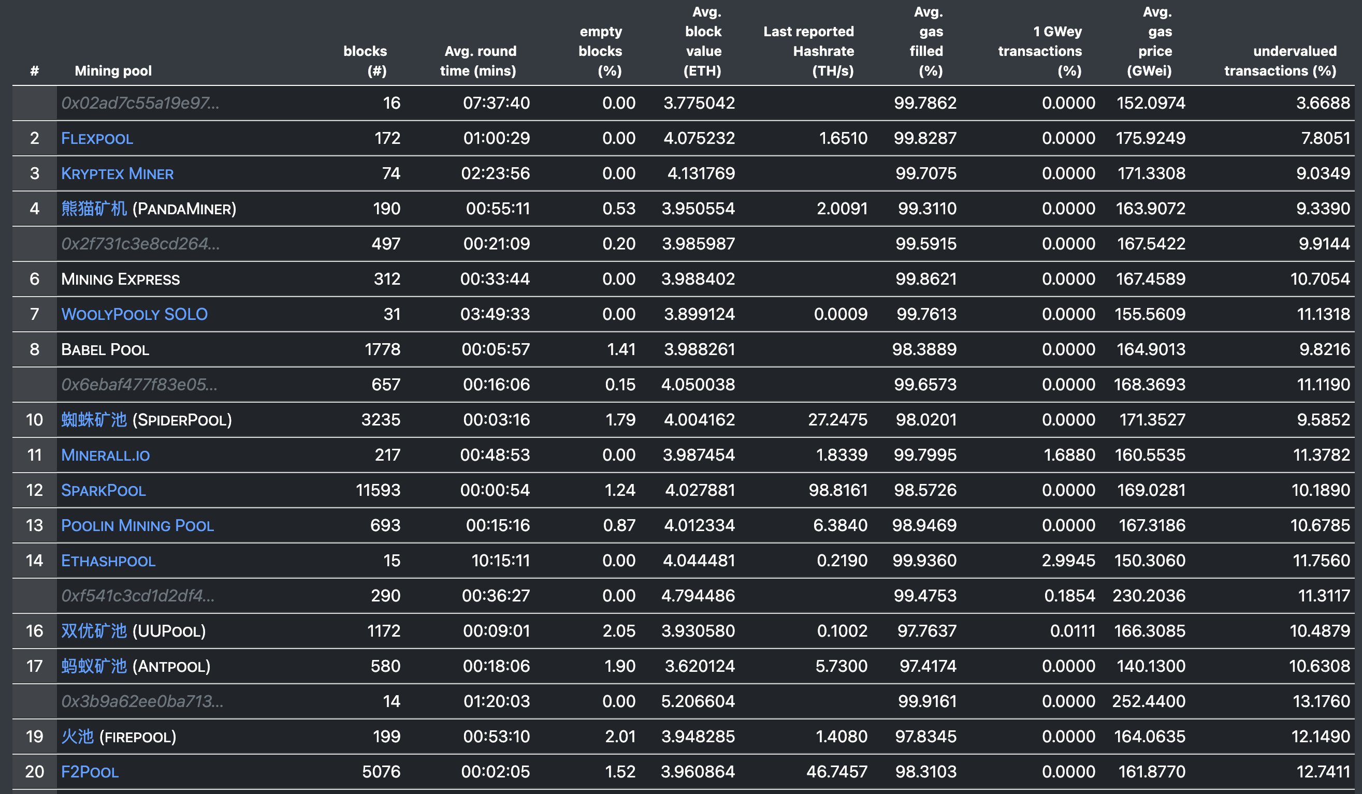Open the SparkPool link
Screen dimensions: 1362x794
(x=103, y=491)
